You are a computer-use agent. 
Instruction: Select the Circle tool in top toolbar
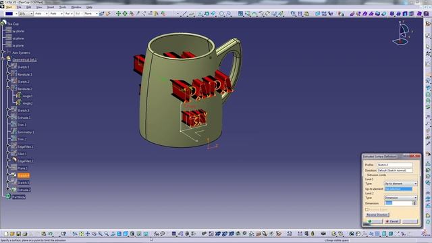221,13
